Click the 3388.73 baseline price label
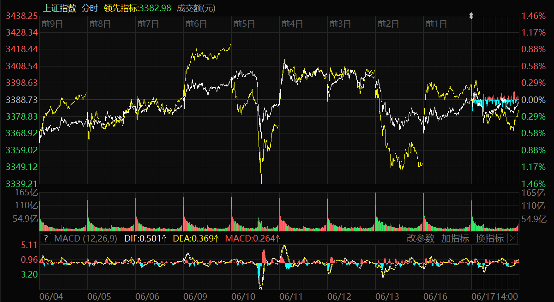The image size is (554, 302). [22, 100]
